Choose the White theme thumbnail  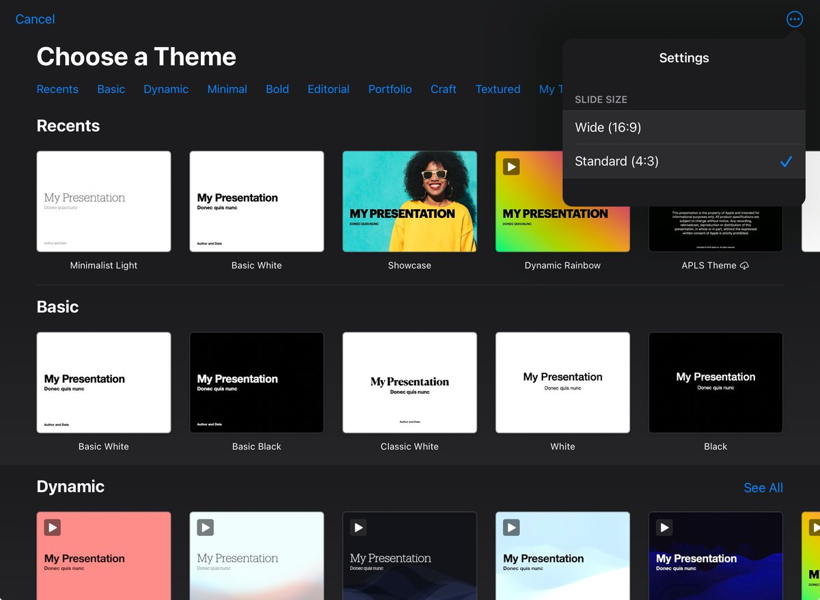pos(563,383)
